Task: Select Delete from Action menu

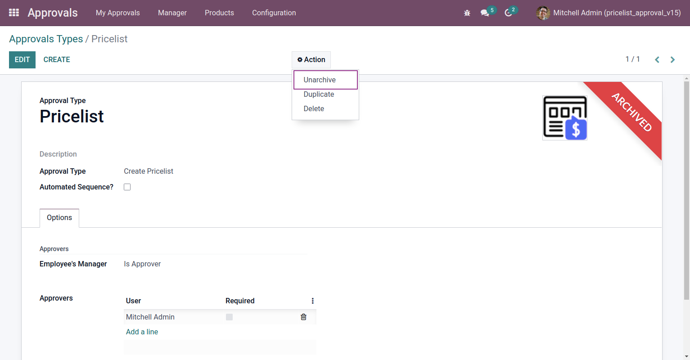Action: (x=325, y=108)
